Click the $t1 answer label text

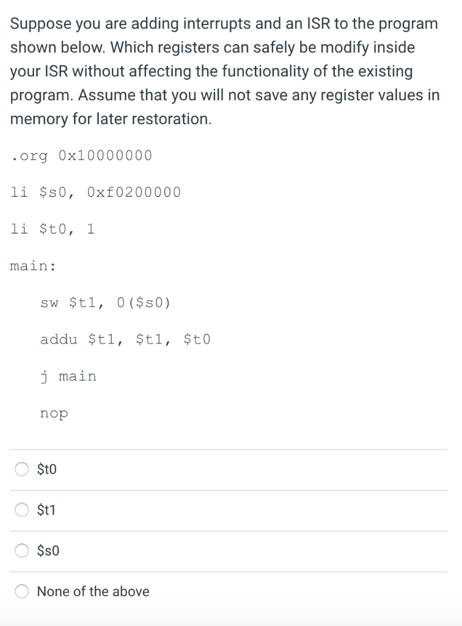46,510
